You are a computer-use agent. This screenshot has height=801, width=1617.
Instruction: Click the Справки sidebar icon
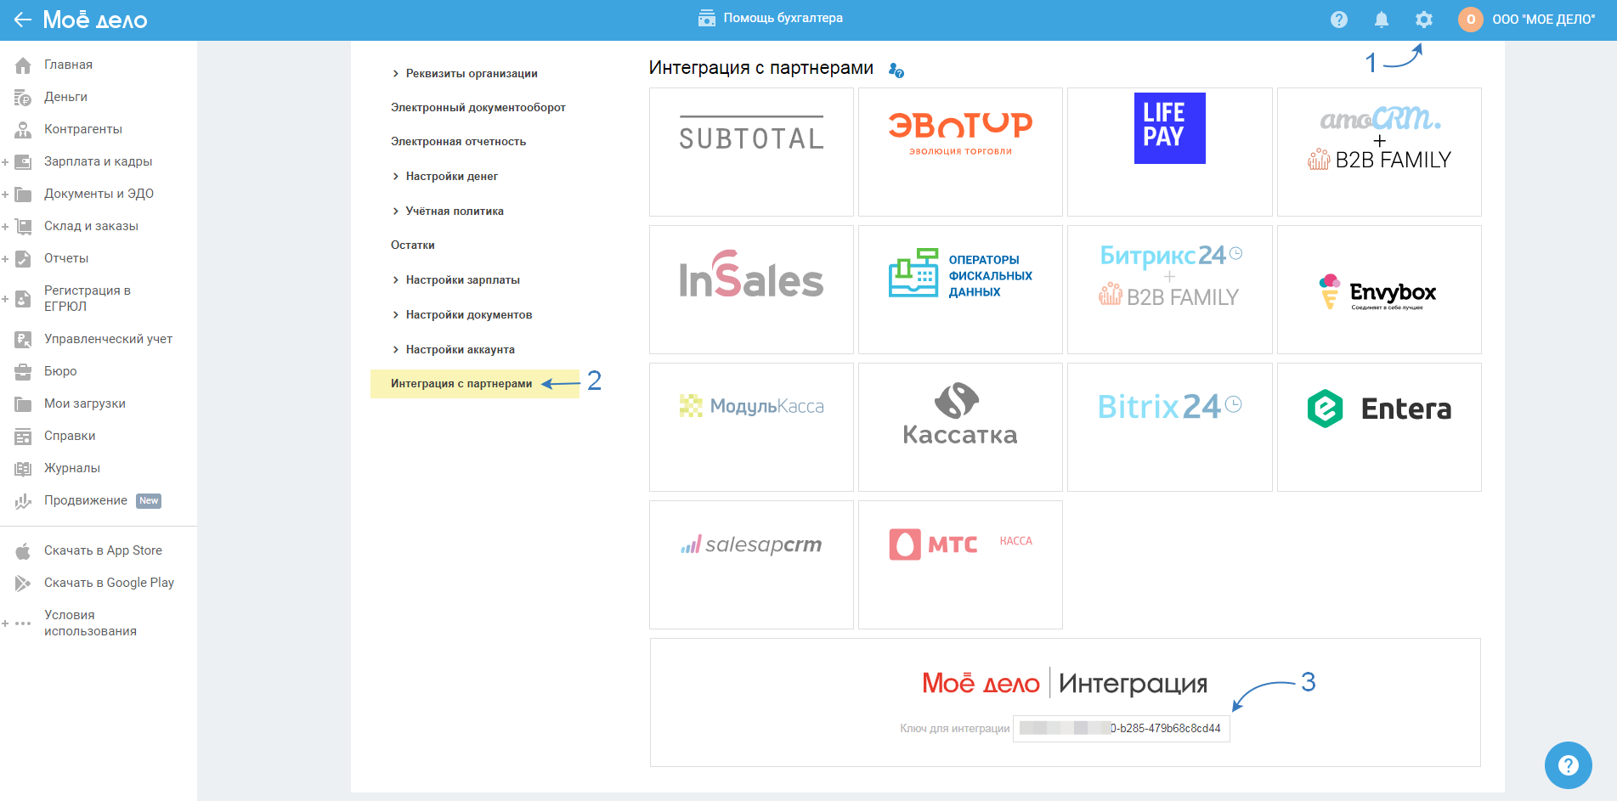click(x=23, y=437)
